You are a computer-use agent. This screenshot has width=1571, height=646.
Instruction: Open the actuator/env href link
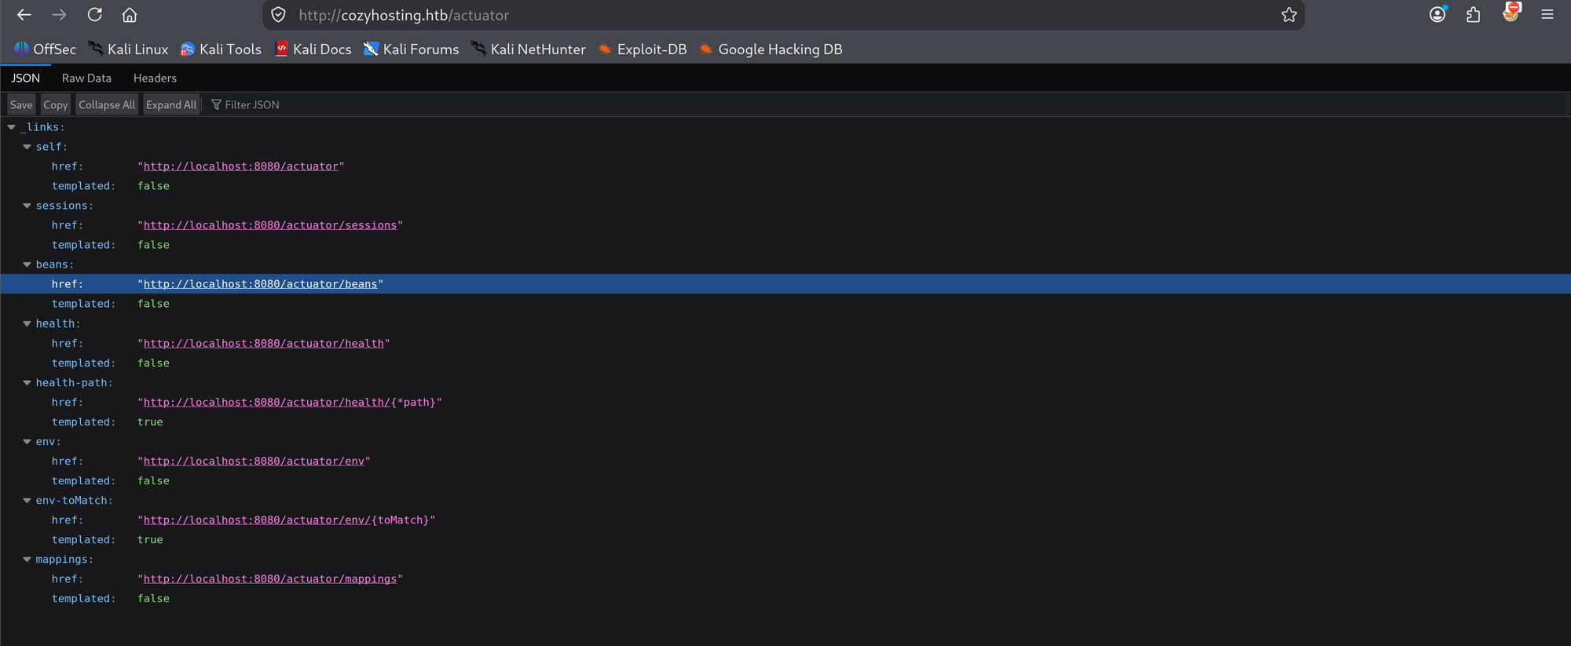[254, 462]
